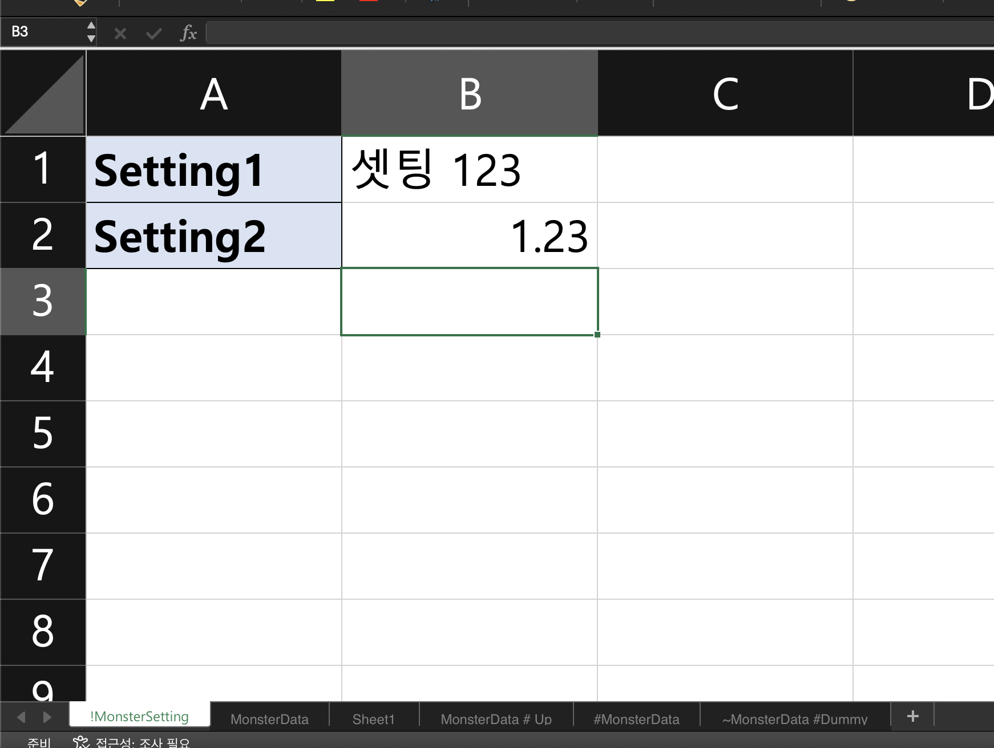
Task: Select row 2 header
Action: pos(43,235)
